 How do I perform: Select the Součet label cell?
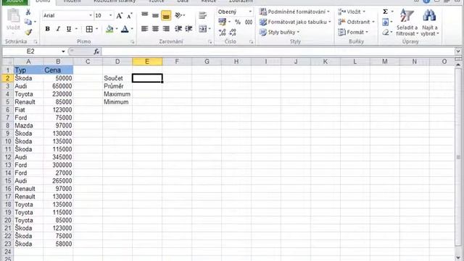[x=117, y=78]
